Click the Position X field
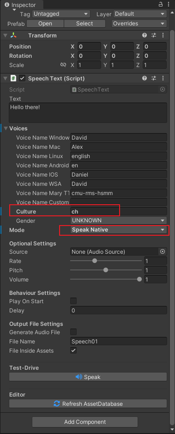 click(x=89, y=47)
